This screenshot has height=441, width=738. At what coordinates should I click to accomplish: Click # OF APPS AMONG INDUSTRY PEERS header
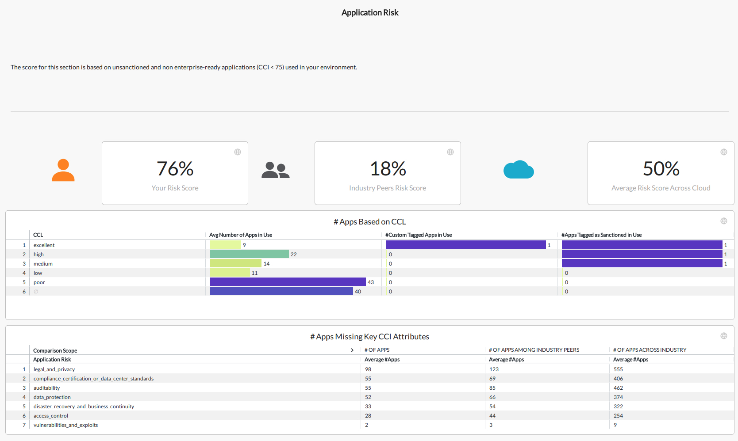click(534, 350)
